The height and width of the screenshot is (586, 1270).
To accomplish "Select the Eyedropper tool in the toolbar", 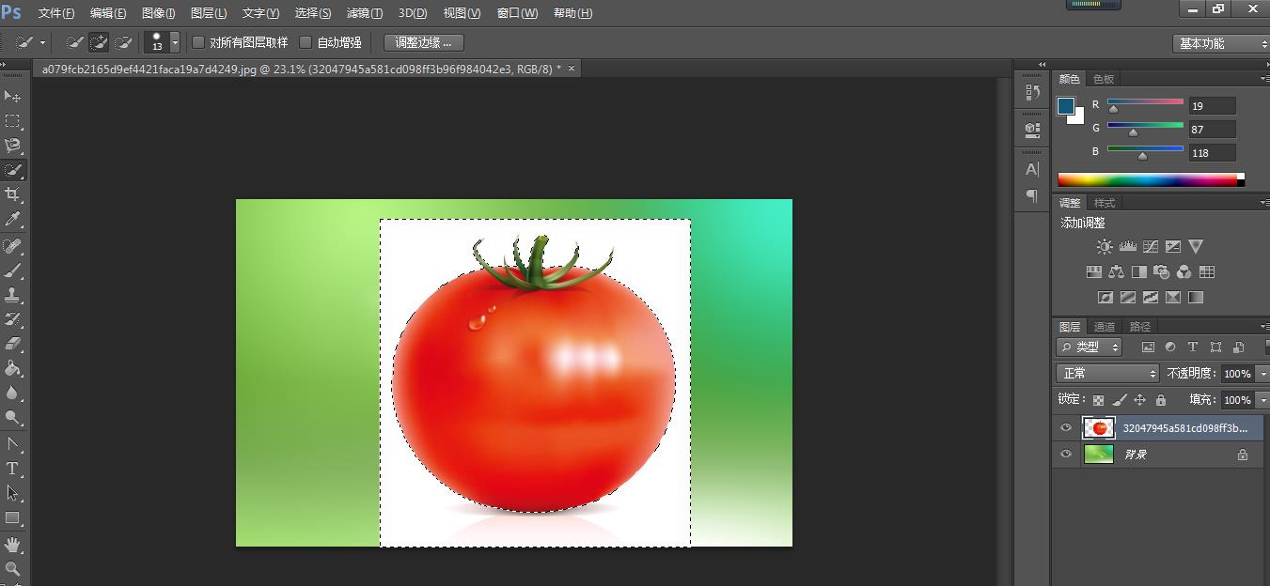I will pos(12,220).
